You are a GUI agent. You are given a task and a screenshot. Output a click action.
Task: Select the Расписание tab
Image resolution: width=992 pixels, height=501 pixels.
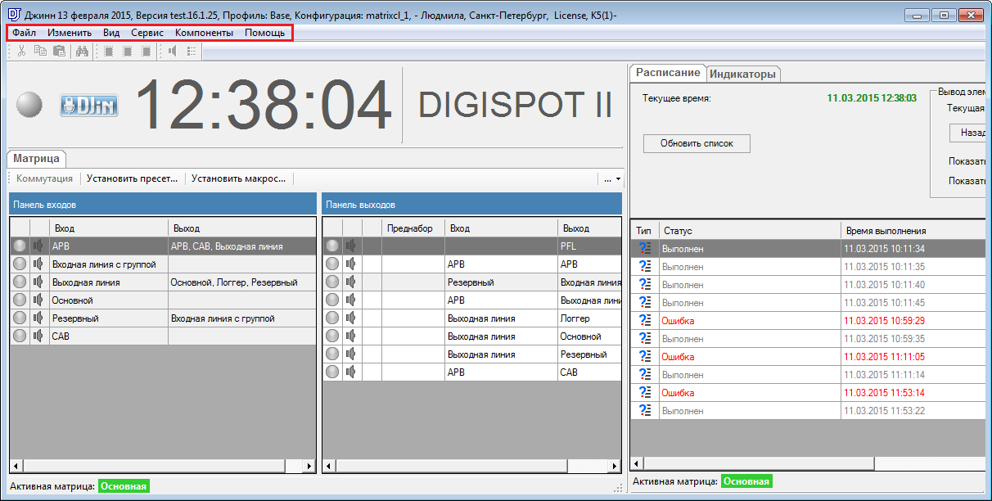[x=669, y=72]
